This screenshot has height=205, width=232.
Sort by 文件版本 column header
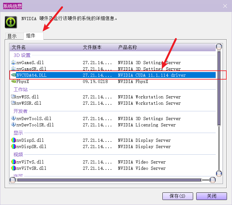[92, 47]
